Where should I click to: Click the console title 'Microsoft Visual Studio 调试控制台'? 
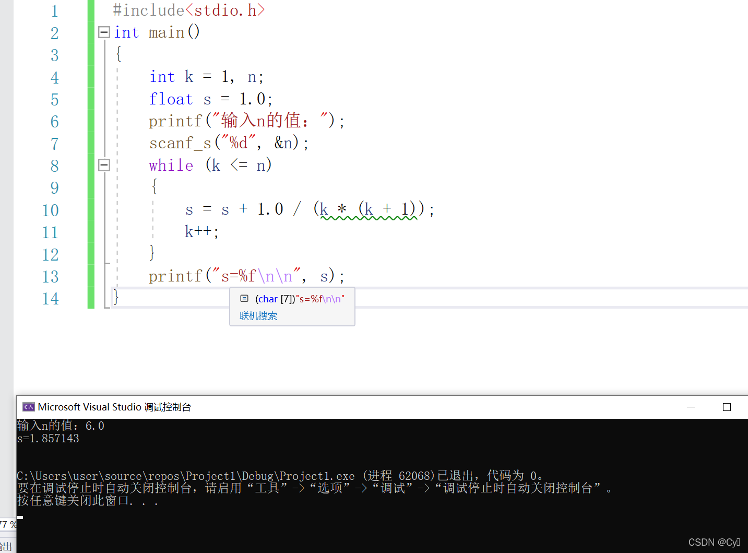coord(114,407)
